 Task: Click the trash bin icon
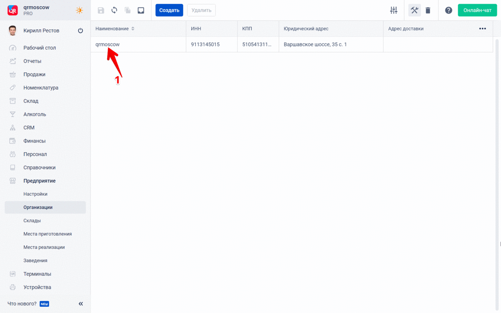pos(428,10)
